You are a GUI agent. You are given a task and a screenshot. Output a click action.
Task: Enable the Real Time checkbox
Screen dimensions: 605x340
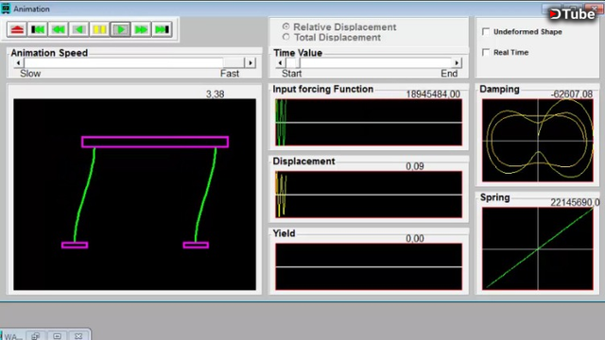click(486, 52)
